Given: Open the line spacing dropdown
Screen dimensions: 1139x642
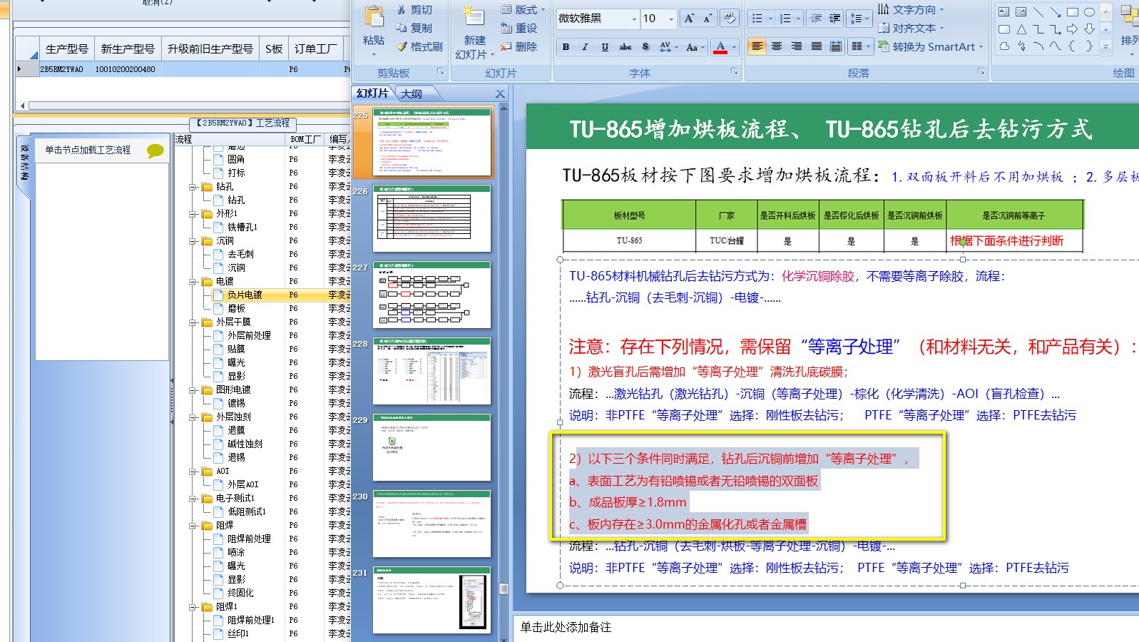Looking at the screenshot, I should pos(859,19).
